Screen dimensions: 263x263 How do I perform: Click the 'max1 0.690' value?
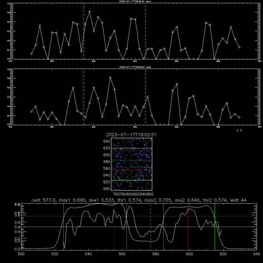point(73,200)
